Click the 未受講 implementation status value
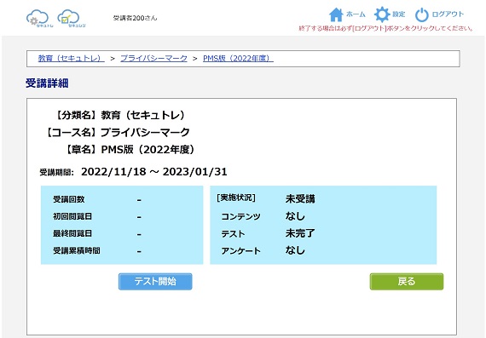The width and height of the screenshot is (486, 338). (x=300, y=198)
